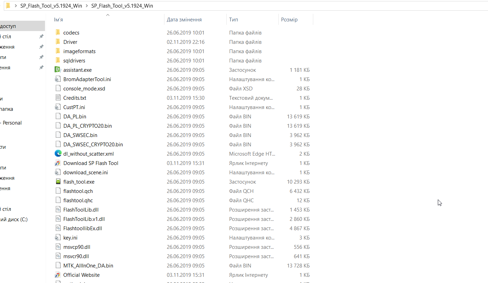Select the file name flashtool.qch
The height and width of the screenshot is (283, 488).
[x=78, y=191]
